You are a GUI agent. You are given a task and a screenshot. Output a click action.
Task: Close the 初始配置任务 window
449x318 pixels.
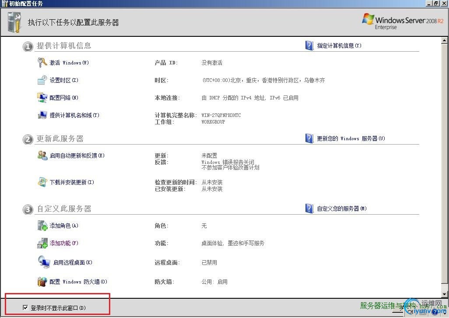pyautogui.click(x=444, y=4)
